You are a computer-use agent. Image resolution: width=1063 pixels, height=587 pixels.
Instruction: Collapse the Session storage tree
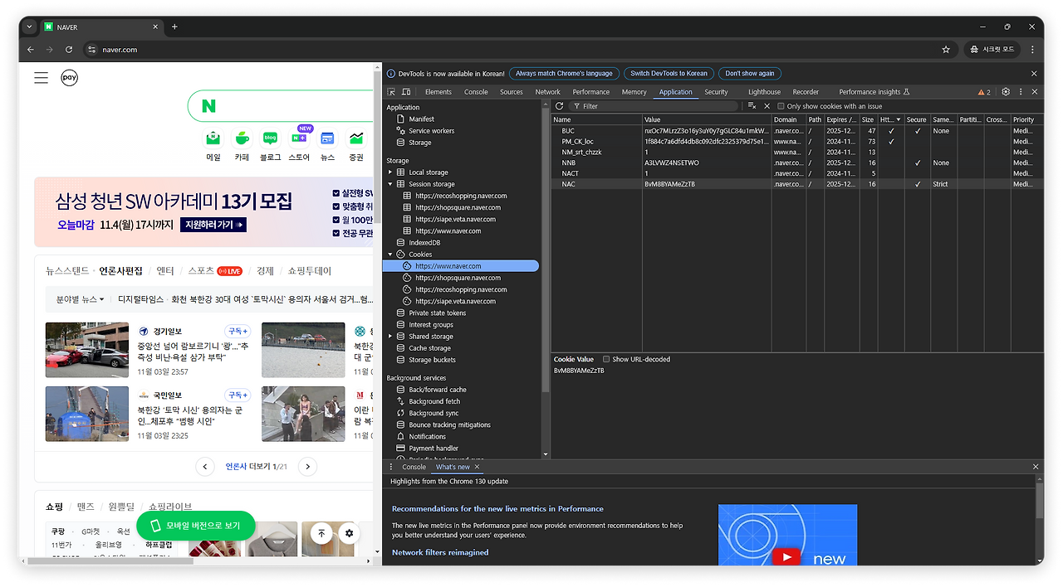coord(389,183)
